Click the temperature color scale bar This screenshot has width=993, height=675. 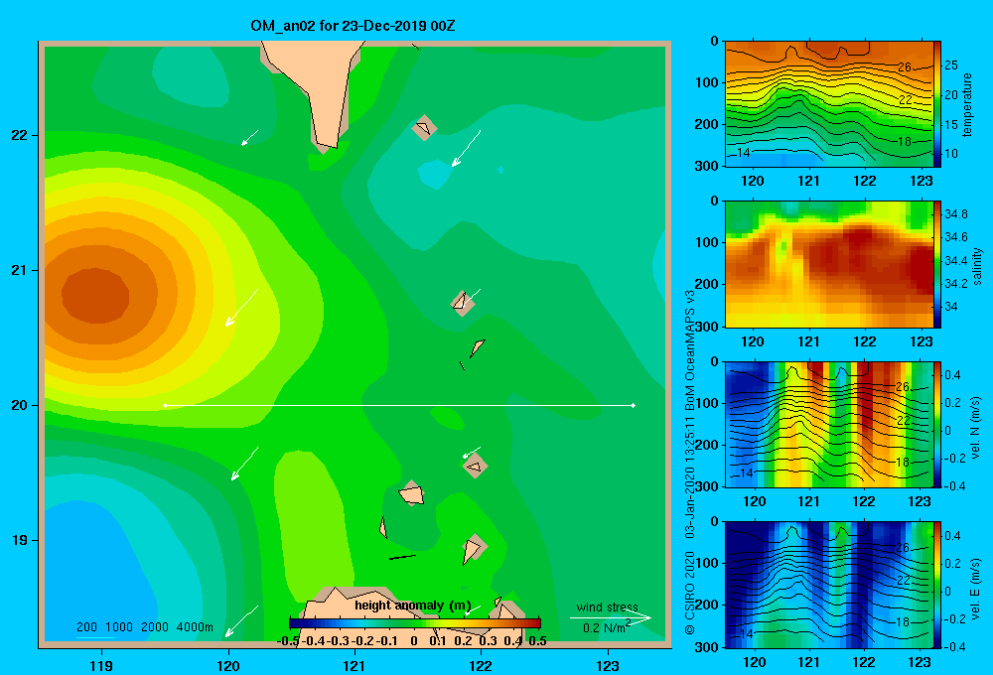pos(937,104)
